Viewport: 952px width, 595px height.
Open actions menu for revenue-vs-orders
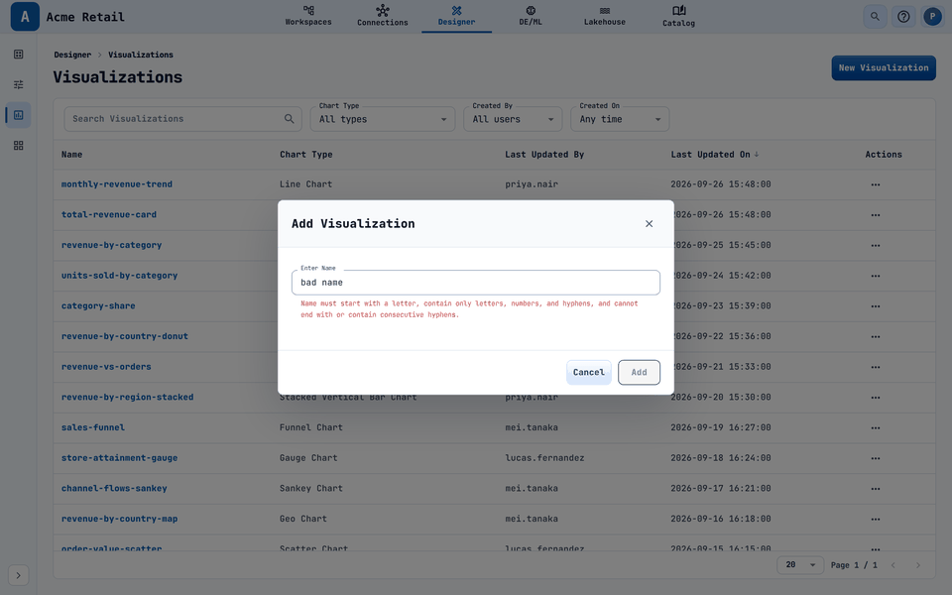click(876, 367)
